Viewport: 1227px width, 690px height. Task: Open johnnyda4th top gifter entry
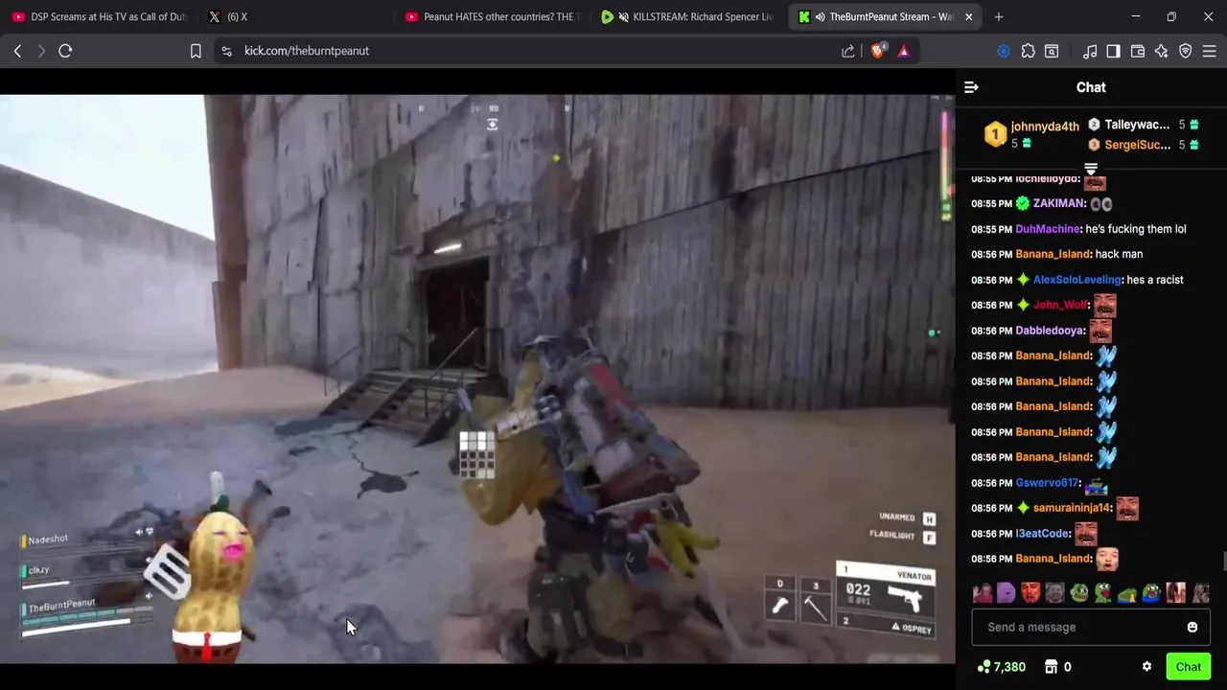1031,134
